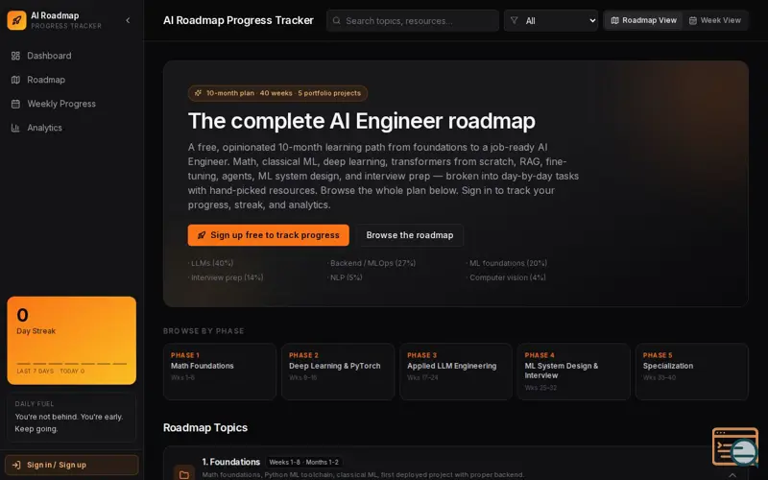Click the 10-month plan badge
The width and height of the screenshot is (768, 480).
[277, 93]
